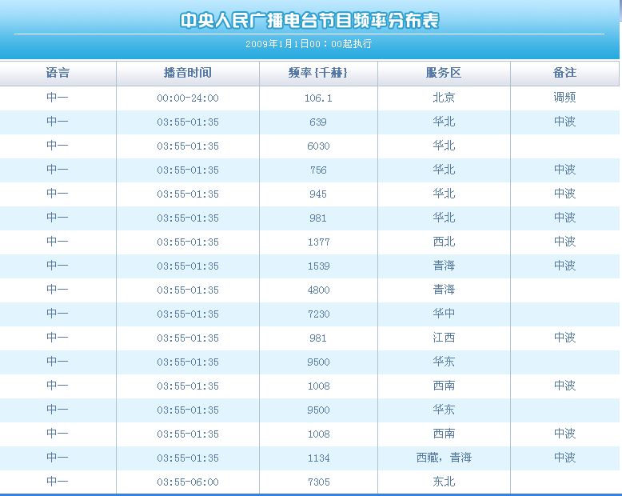The height and width of the screenshot is (496, 622).
Task: Select the frequency cell 106.1
Action: (x=318, y=98)
